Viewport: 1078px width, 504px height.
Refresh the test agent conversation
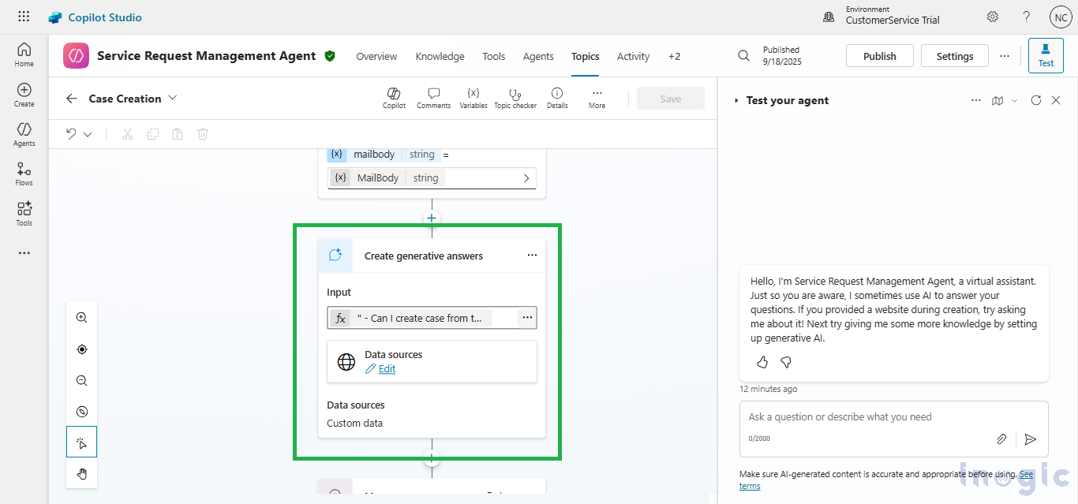[1036, 100]
